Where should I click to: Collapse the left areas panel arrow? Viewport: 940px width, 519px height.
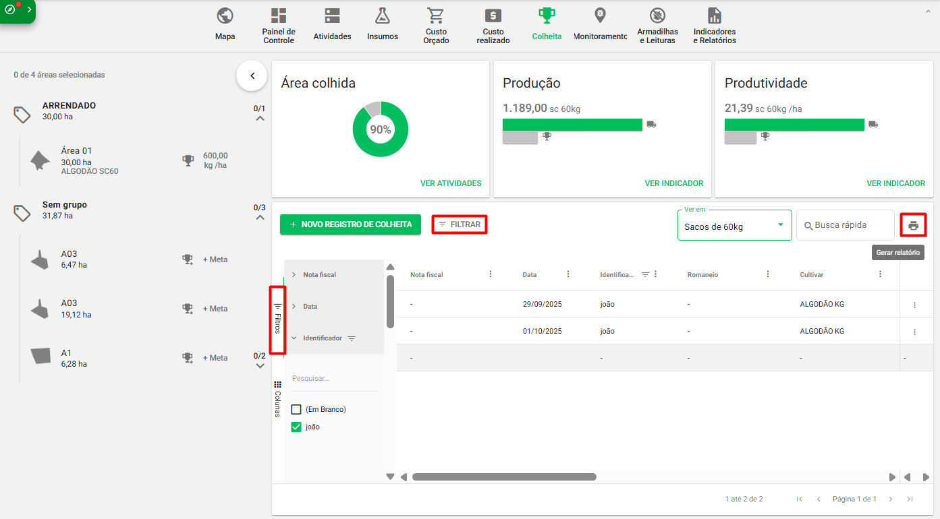click(x=252, y=76)
